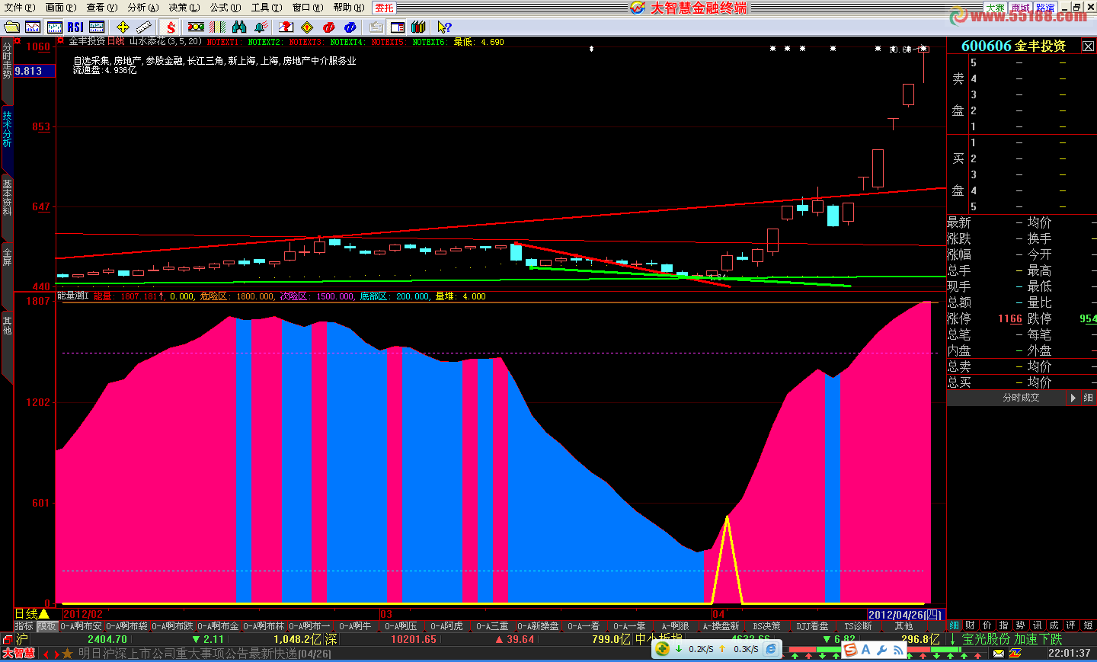
Task: Toggle the 模板 template button
Action: tap(47, 626)
